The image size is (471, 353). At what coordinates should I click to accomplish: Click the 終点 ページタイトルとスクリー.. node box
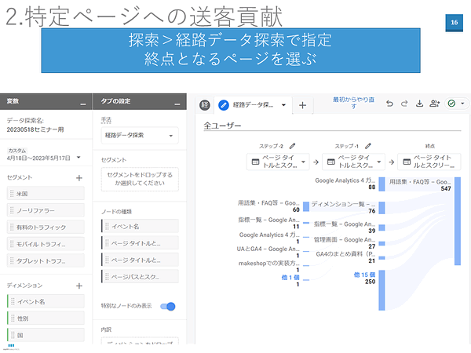pos(429,162)
